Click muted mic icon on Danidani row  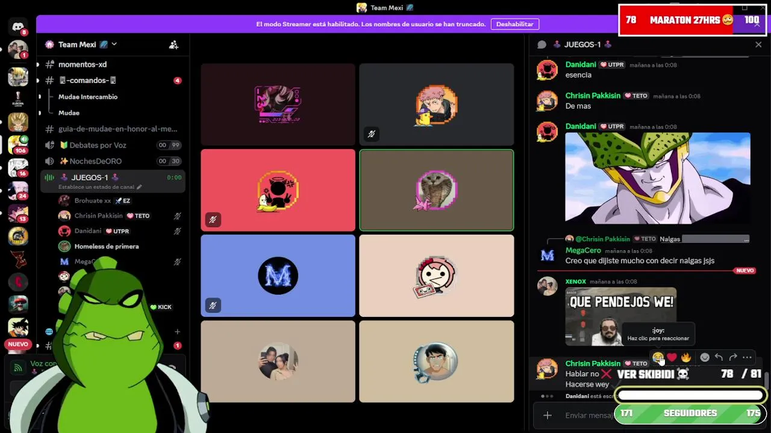click(x=177, y=231)
